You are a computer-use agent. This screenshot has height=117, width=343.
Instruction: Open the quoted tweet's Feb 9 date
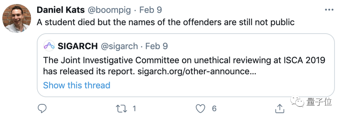click(x=157, y=46)
